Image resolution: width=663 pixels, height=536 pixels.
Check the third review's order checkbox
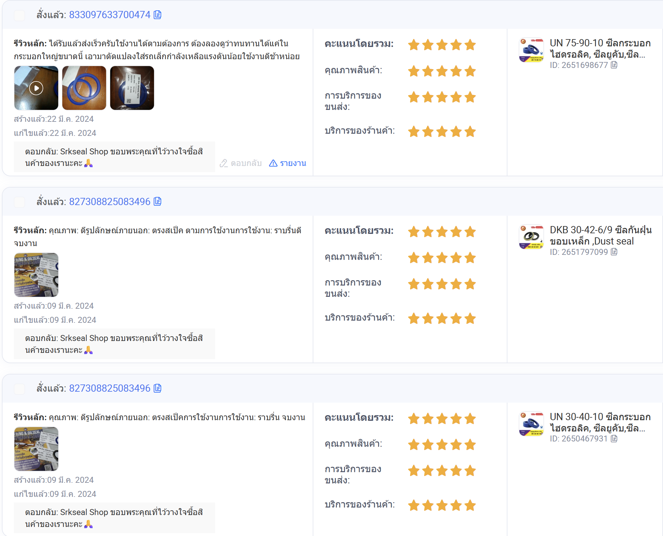point(19,389)
